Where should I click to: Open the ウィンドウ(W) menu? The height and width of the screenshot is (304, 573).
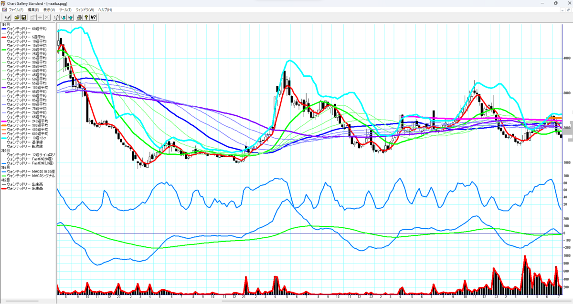85,10
